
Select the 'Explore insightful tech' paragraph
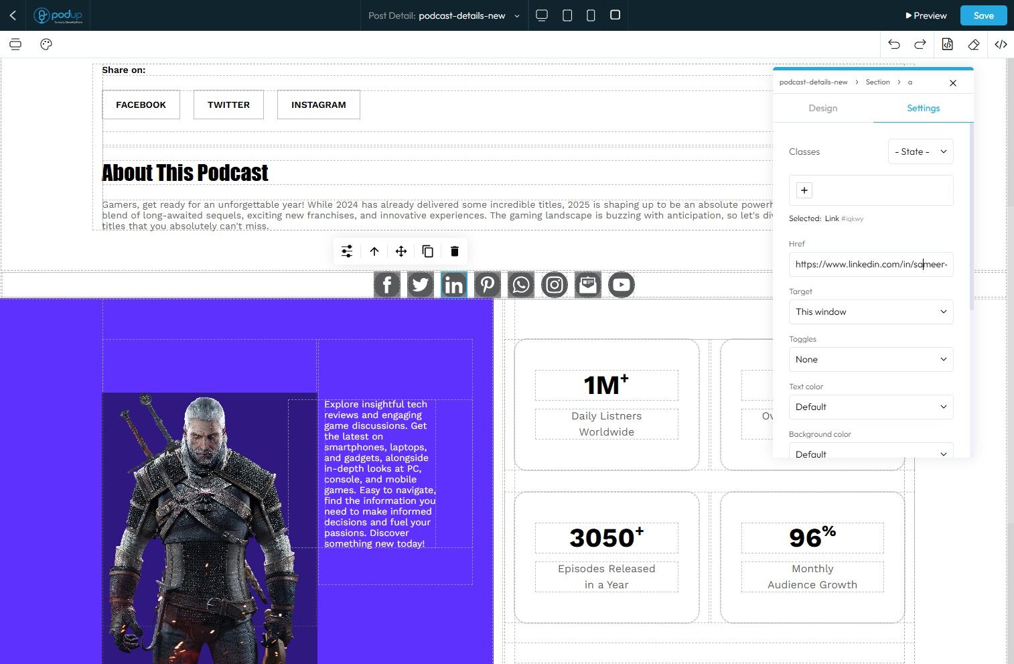(380, 474)
